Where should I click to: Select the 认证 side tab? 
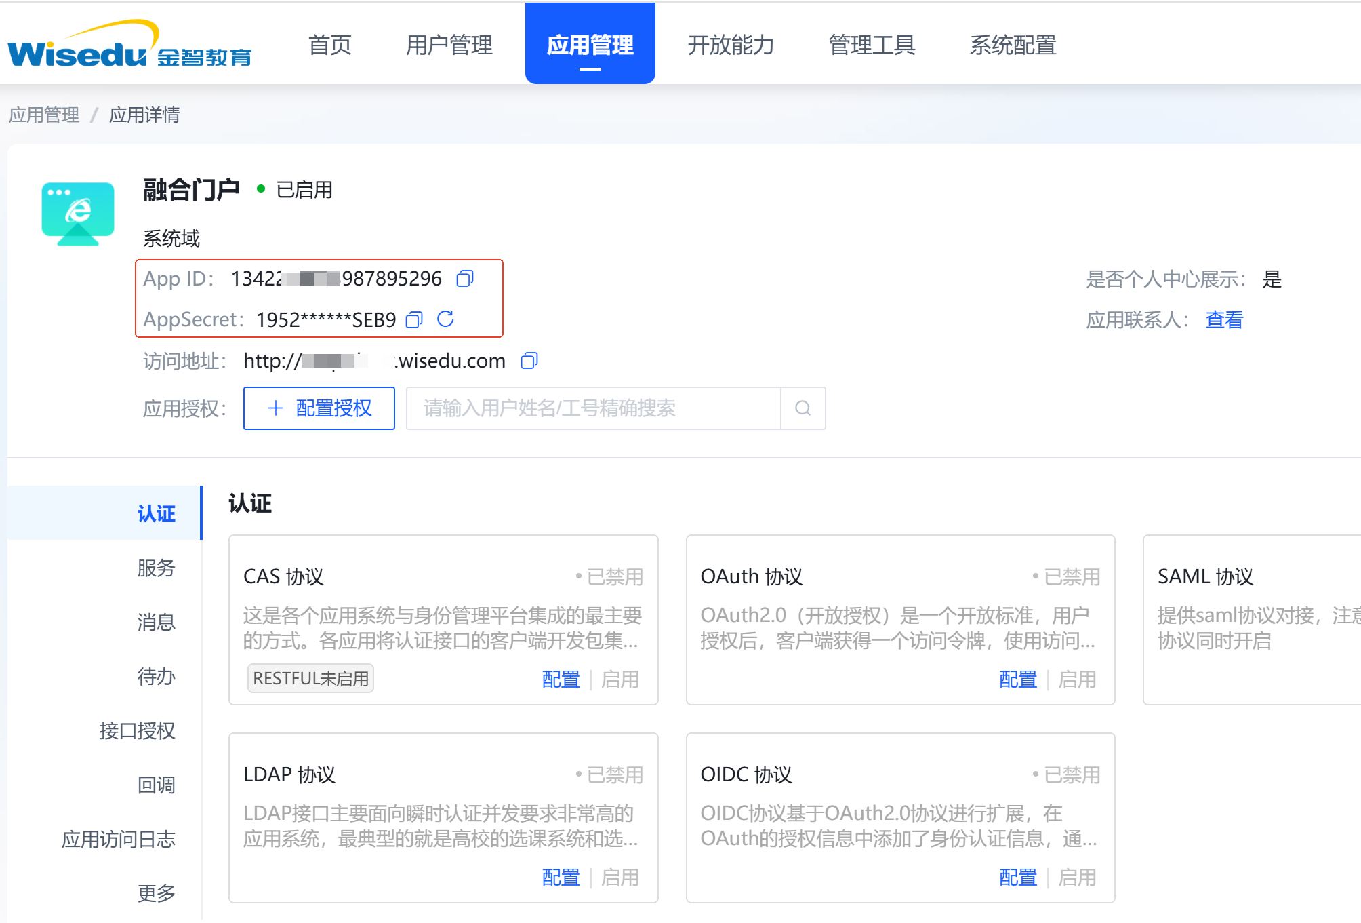pos(105,513)
